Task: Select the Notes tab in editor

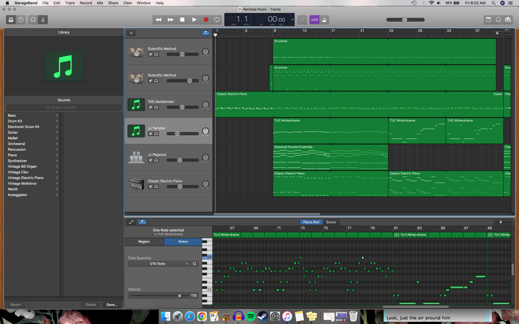Action: click(183, 242)
